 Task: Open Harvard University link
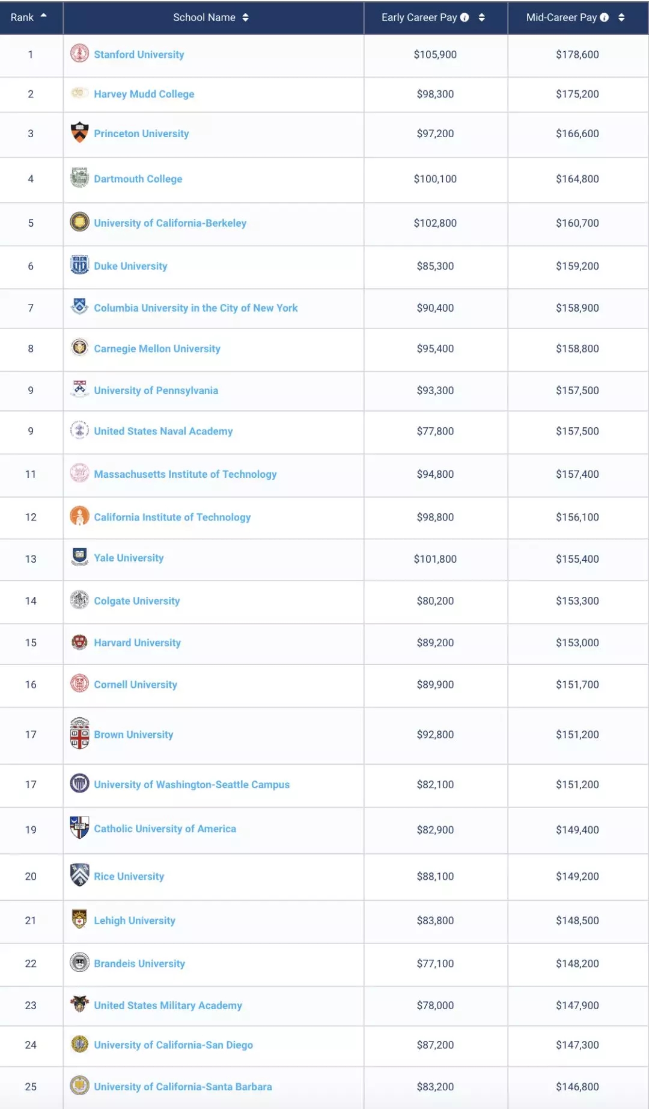coord(137,643)
